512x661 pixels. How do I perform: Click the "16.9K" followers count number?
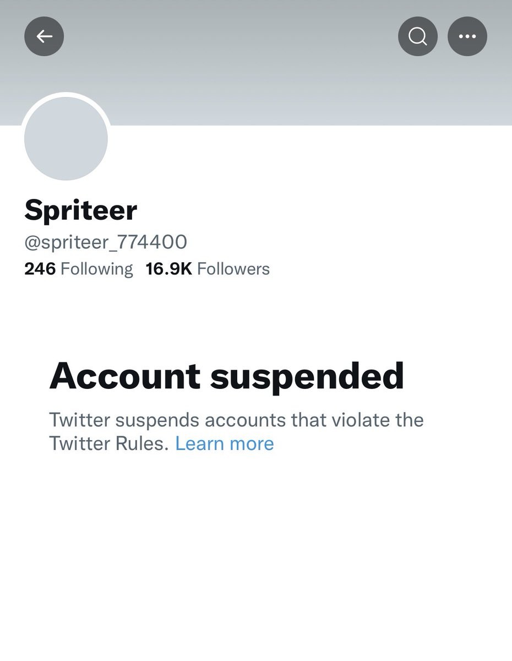point(168,269)
